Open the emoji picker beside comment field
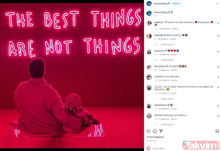 pos(148,148)
